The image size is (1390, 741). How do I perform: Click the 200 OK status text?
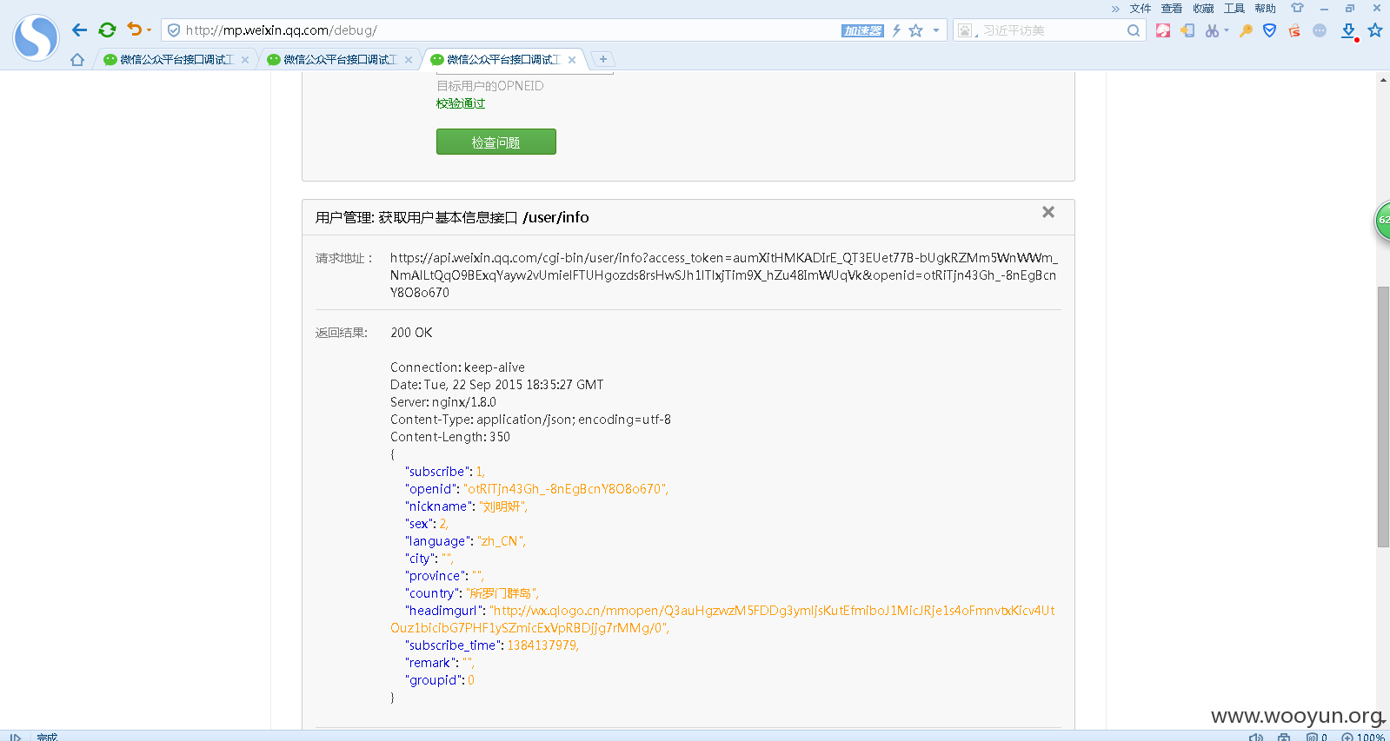411,333
